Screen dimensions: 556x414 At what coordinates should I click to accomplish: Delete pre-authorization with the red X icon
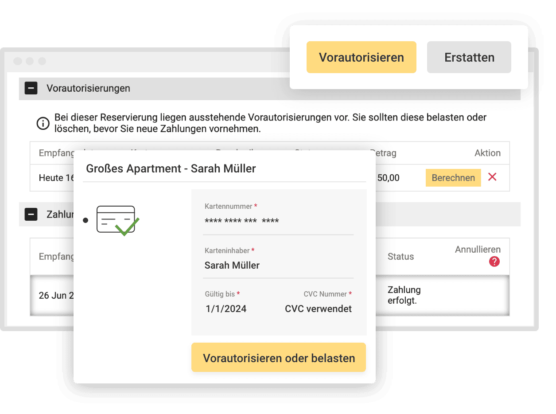492,177
